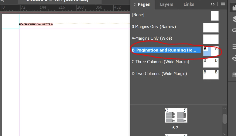This screenshot has width=236, height=136.
Task: Click the pages list scroll up arrow
Action: 225,108
